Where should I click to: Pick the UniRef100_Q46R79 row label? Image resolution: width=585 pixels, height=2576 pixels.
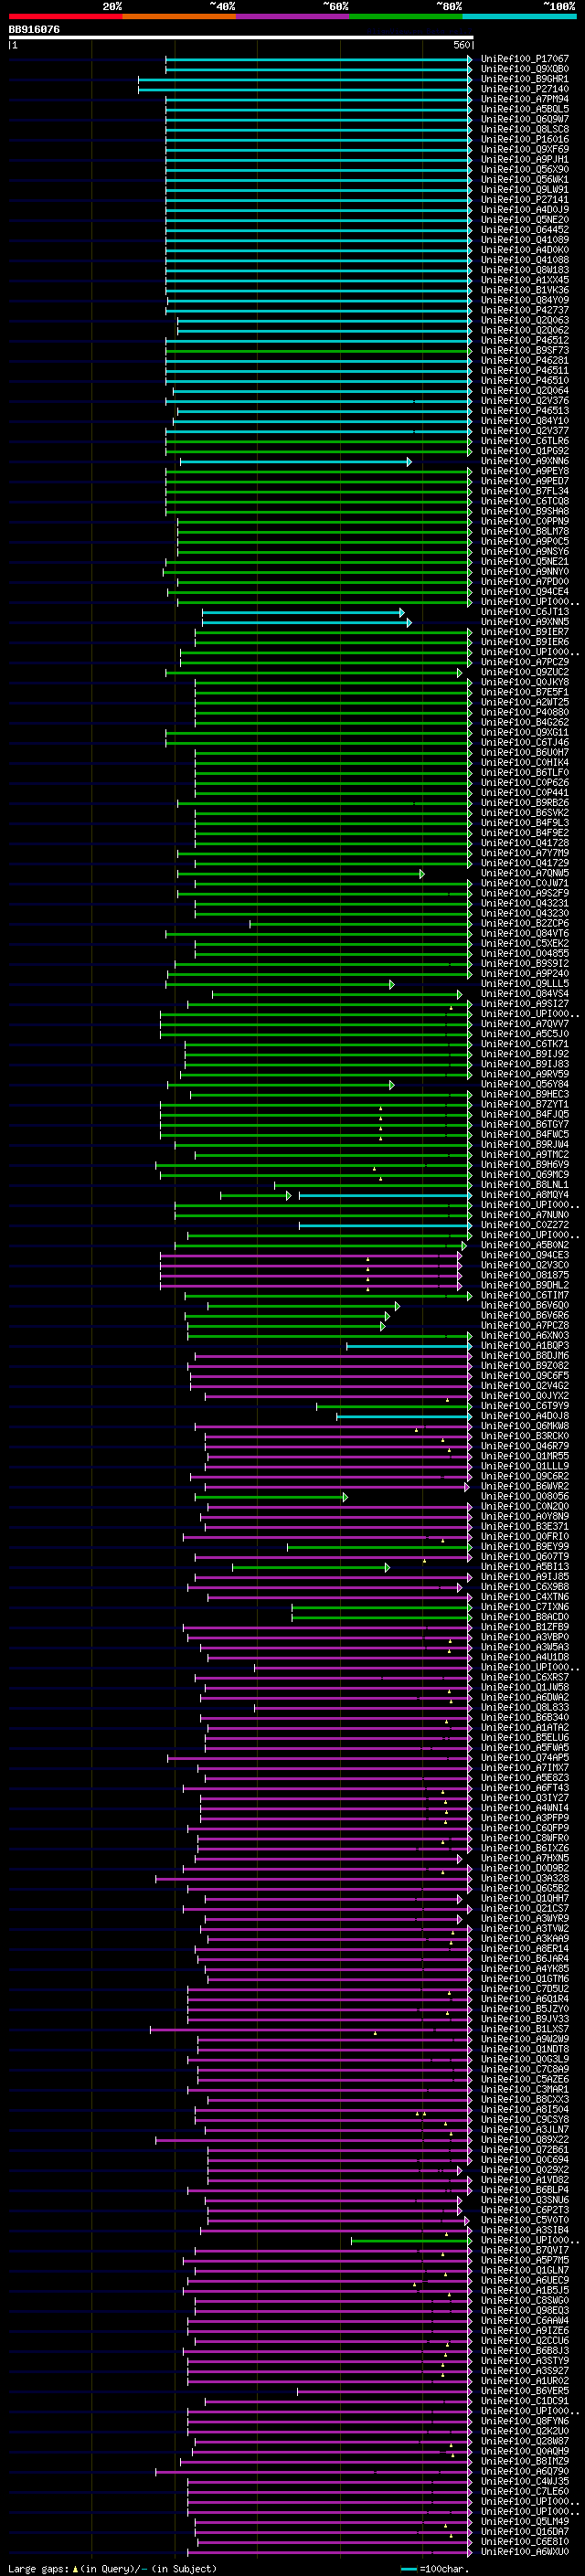click(x=525, y=1446)
